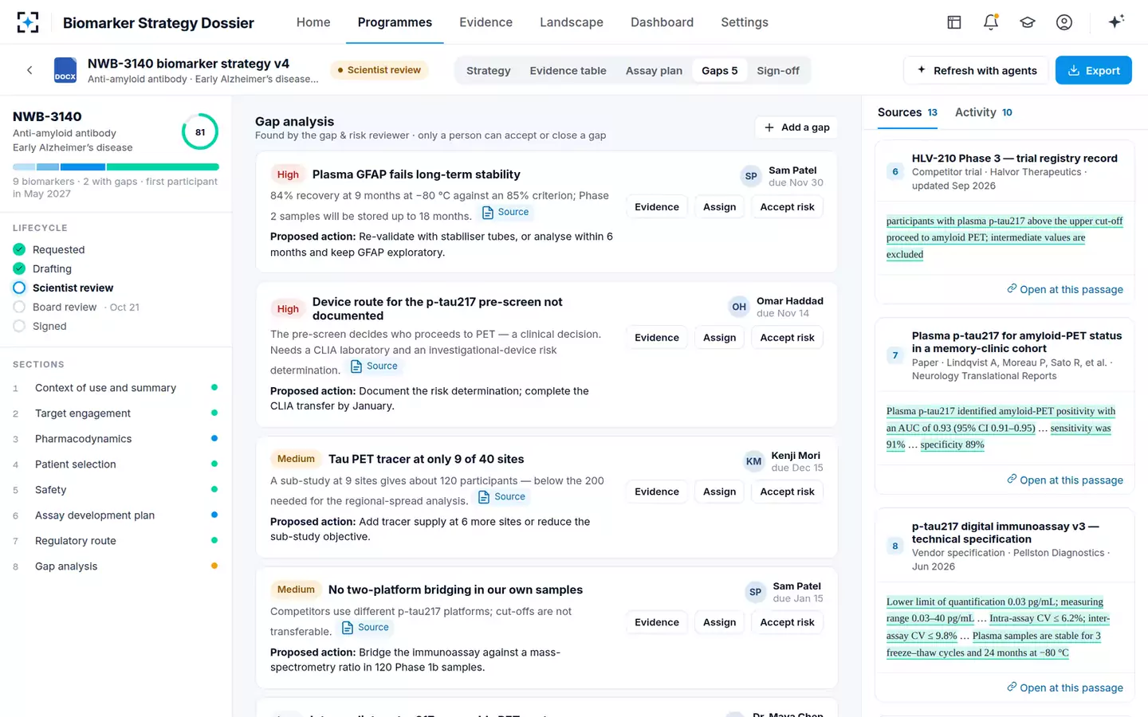Open the user account profile icon
1148x717 pixels.
(1064, 22)
